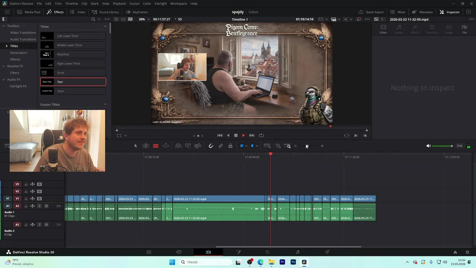This screenshot has height=268, width=476.
Task: Disable V2 video track filmstrip toggle
Action: click(39, 191)
